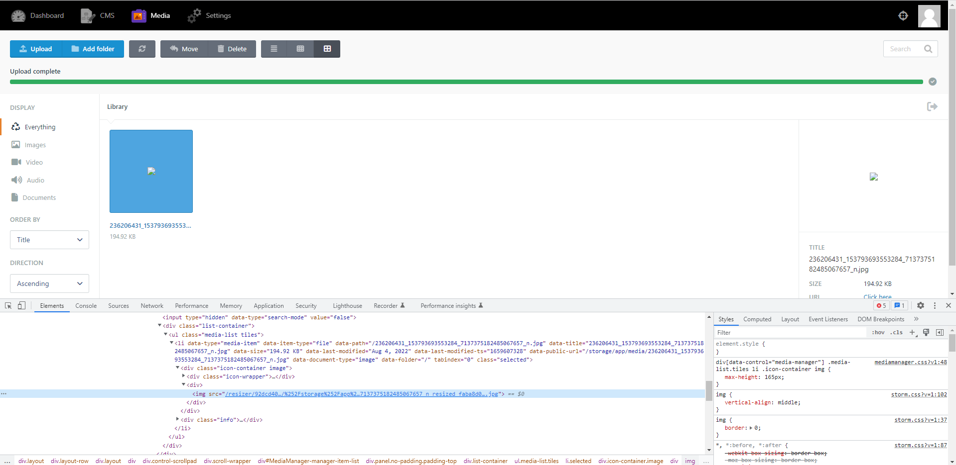Click the Move toolbar icon
Screen dimensions: 956x465
tap(183, 49)
